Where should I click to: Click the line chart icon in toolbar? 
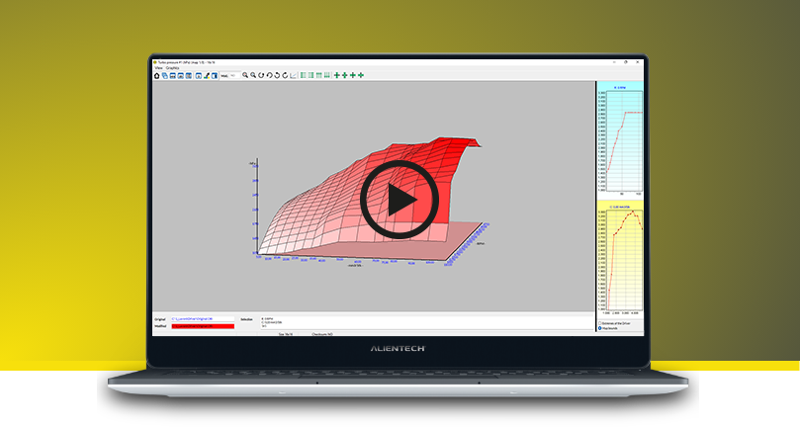(x=294, y=75)
